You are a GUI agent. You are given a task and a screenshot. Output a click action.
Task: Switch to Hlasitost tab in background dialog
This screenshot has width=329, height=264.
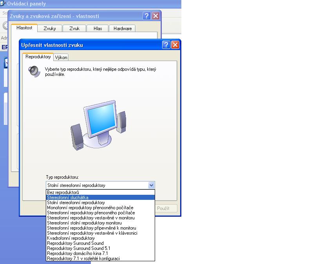coord(24,28)
